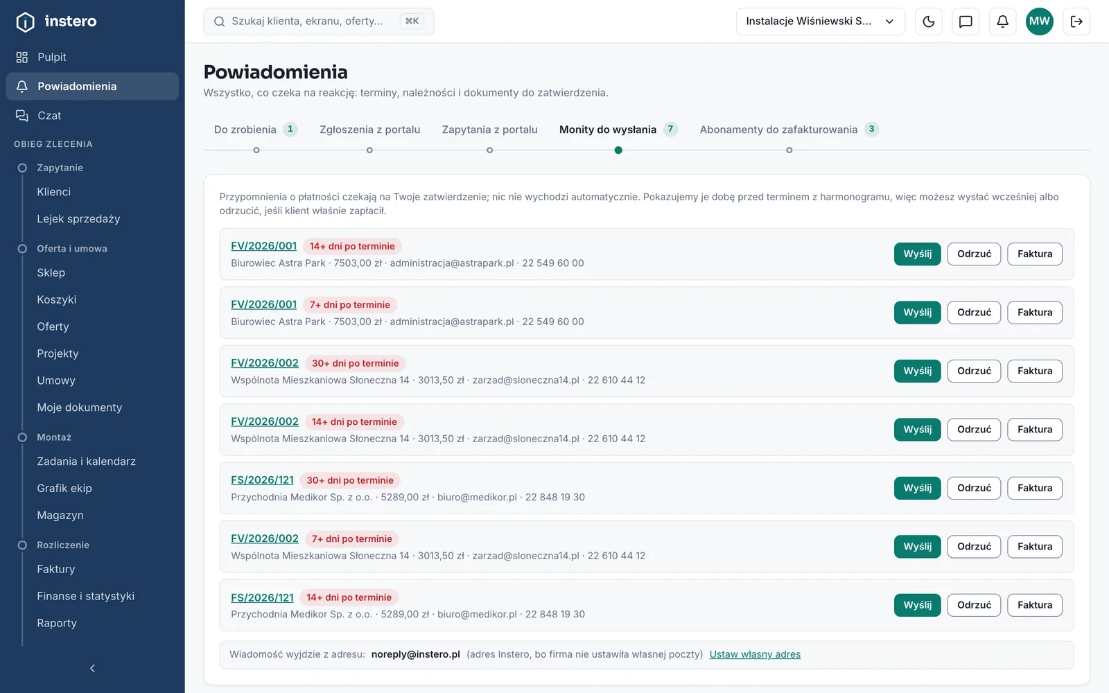Open Lejek sprzedaży in sidebar
The height and width of the screenshot is (693, 1109).
pos(78,219)
